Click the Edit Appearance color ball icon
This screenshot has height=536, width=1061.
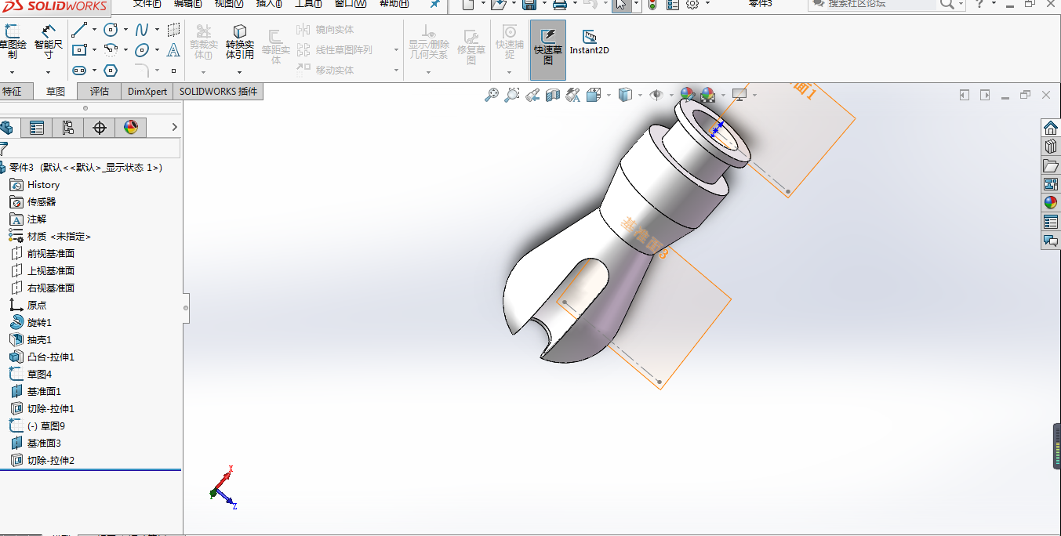click(x=688, y=95)
